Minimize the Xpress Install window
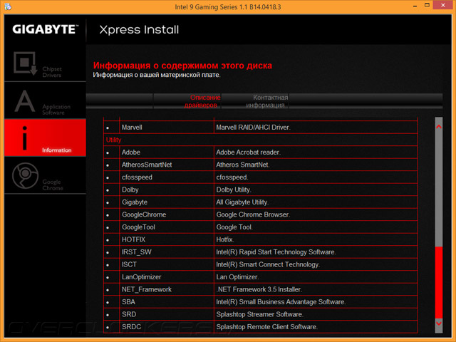The height and width of the screenshot is (342, 456). [x=415, y=6]
